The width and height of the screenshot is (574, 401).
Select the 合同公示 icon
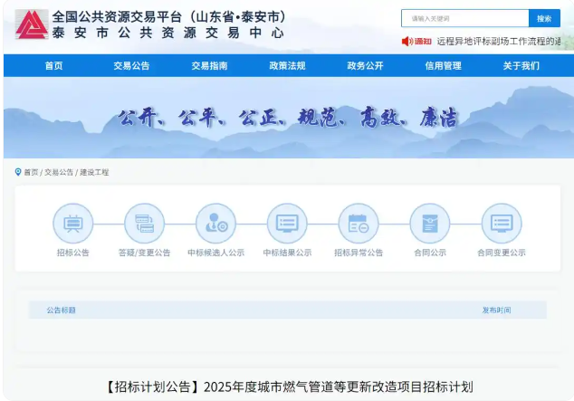click(x=430, y=223)
